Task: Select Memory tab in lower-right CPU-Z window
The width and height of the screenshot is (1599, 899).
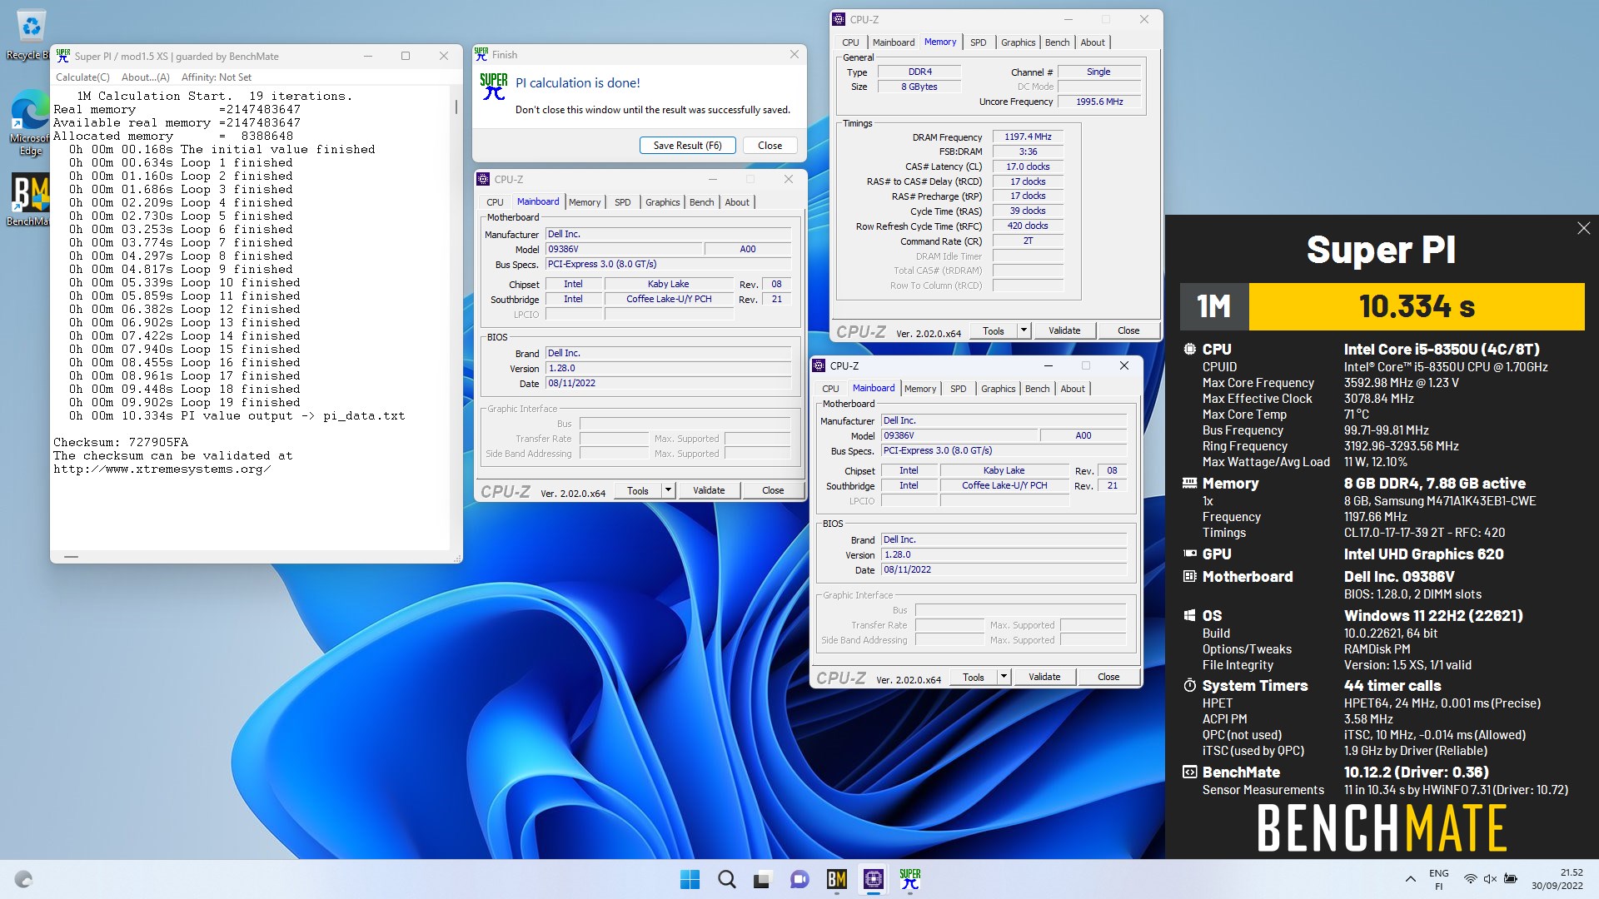Action: [x=920, y=389]
